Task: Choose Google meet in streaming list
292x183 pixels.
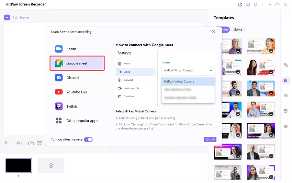Action: tap(77, 63)
